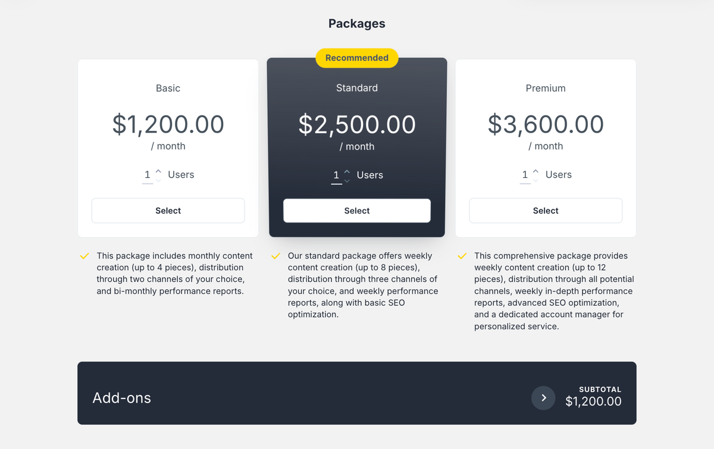Increment the Standard package user count
714x449 pixels.
click(348, 171)
